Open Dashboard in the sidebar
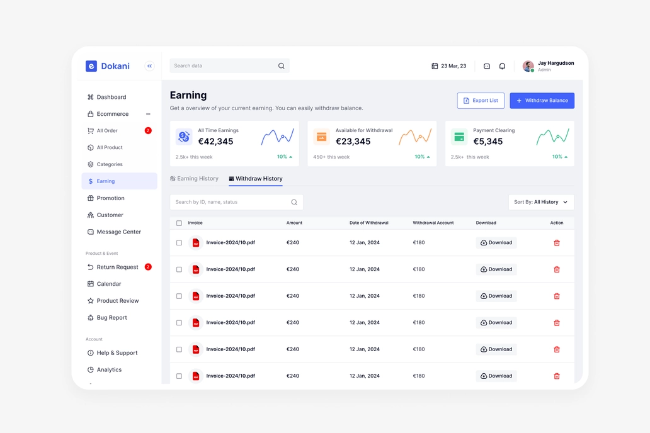This screenshot has width=650, height=433. 120,97
